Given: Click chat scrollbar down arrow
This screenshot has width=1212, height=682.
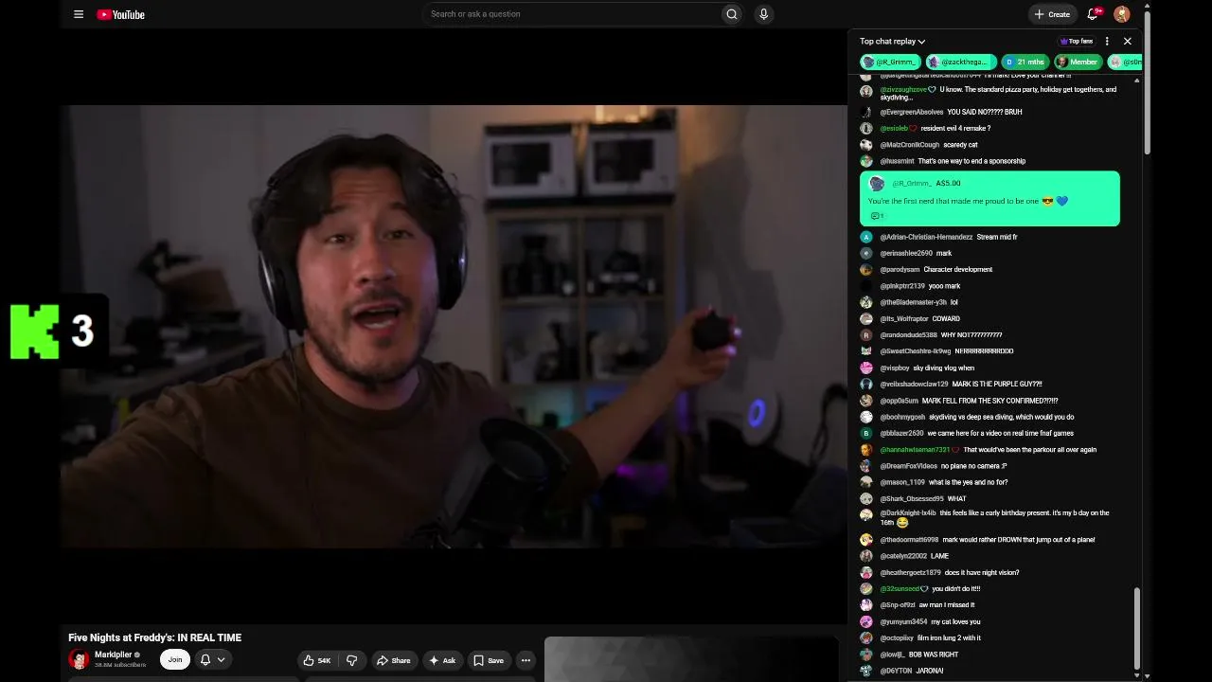Looking at the screenshot, I should [1137, 674].
